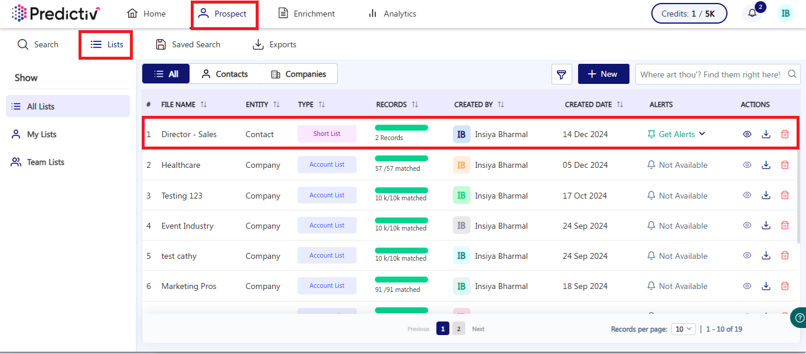Go to the Home menu
The image size is (806, 354).
(x=146, y=14)
